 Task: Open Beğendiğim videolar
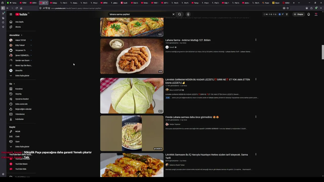pyautogui.click(x=21, y=109)
